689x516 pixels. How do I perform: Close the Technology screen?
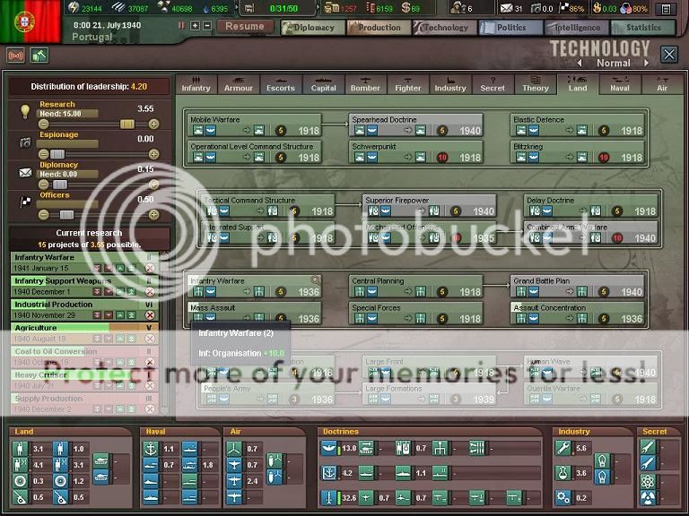[x=669, y=55]
